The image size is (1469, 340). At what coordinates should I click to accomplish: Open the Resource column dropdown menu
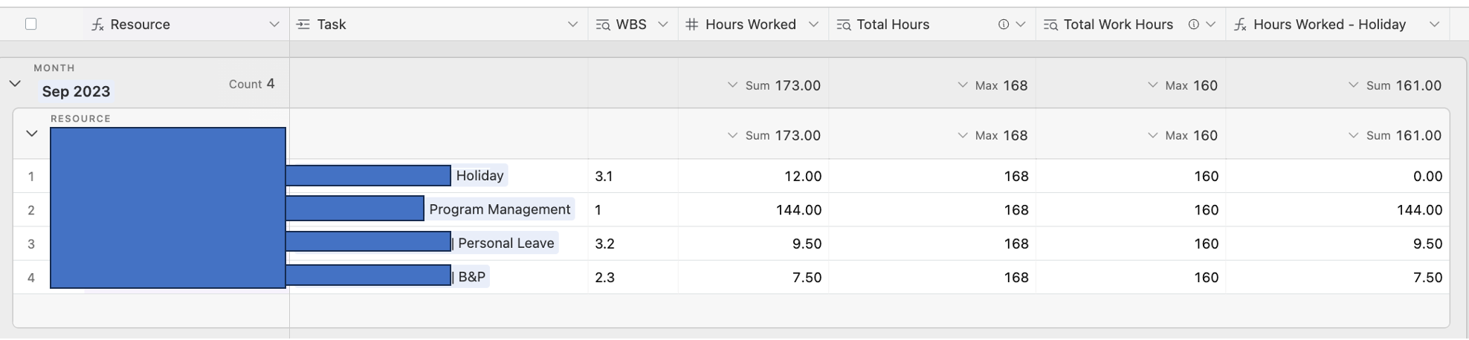pos(274,24)
